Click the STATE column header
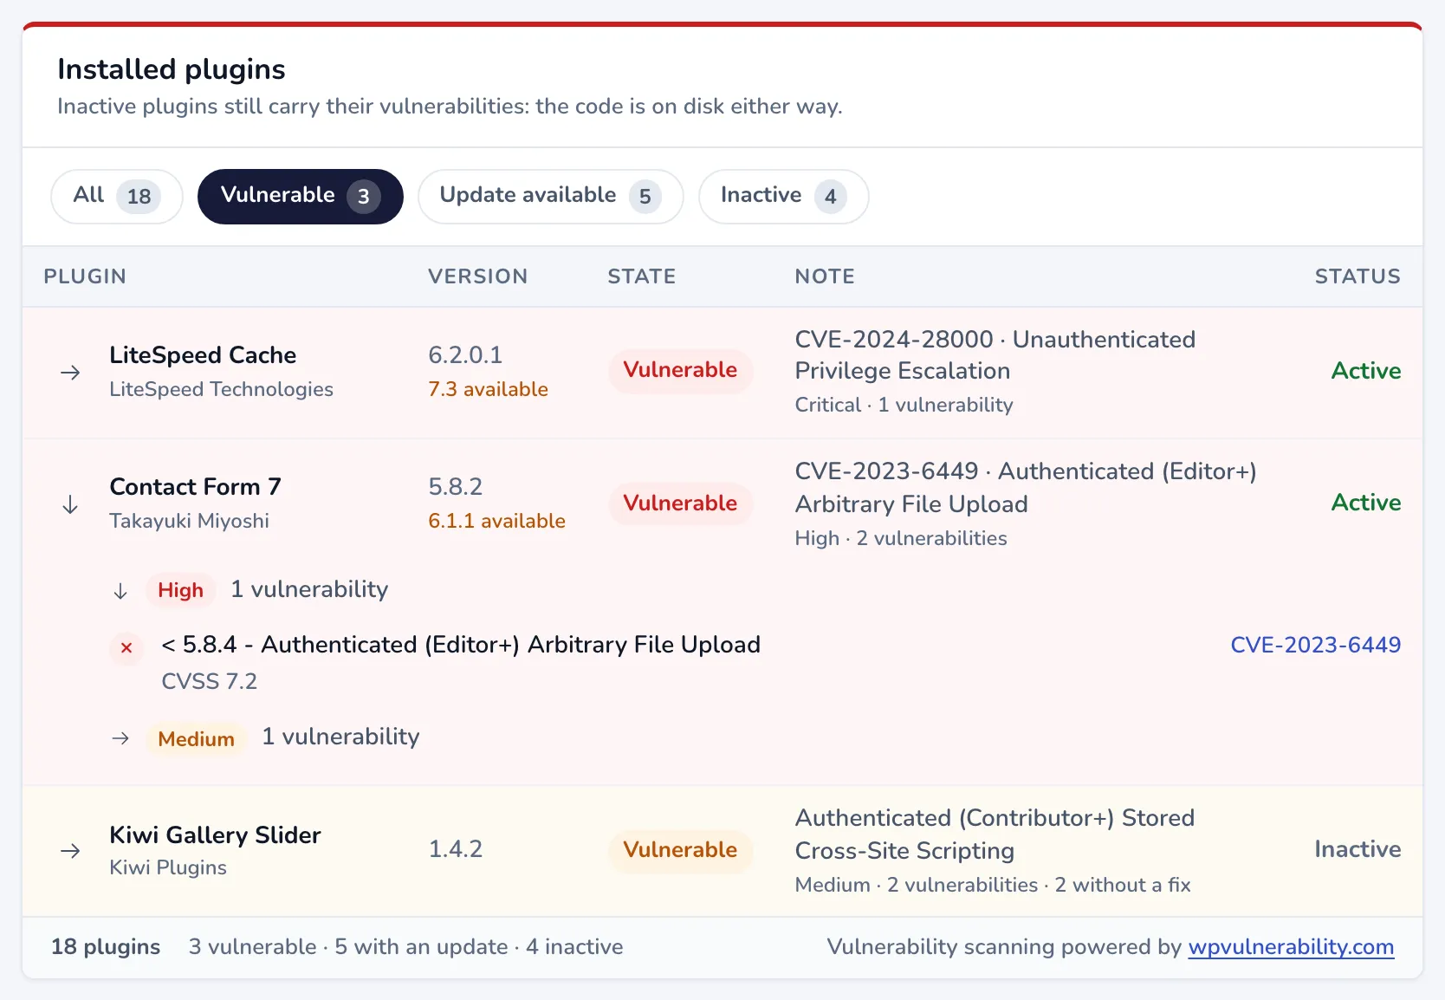The width and height of the screenshot is (1445, 1000). click(x=641, y=276)
